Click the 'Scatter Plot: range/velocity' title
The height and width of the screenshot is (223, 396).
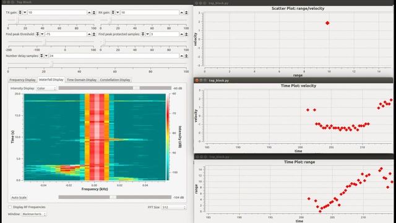pyautogui.click(x=298, y=8)
